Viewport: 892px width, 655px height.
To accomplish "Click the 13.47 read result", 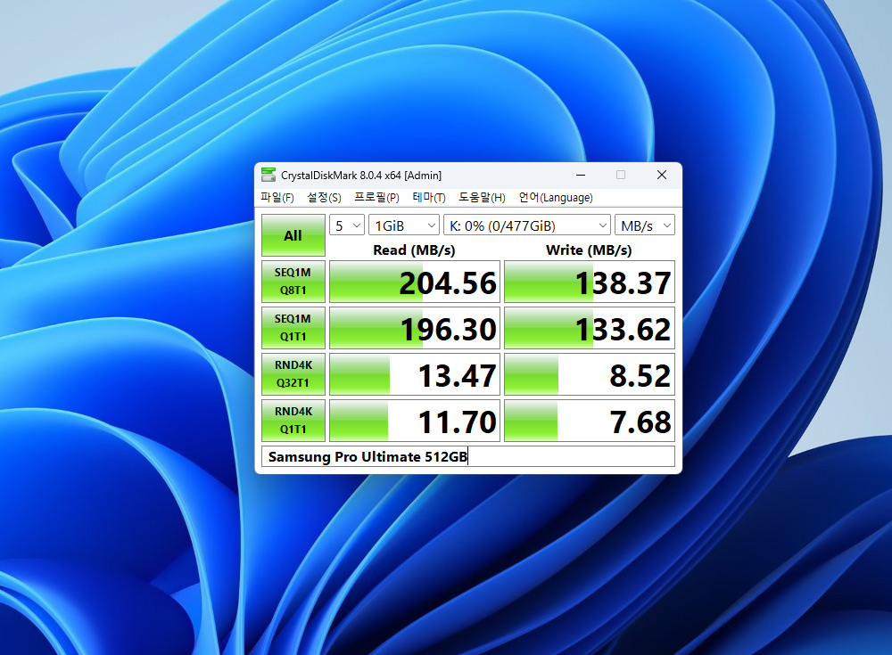I will point(414,374).
